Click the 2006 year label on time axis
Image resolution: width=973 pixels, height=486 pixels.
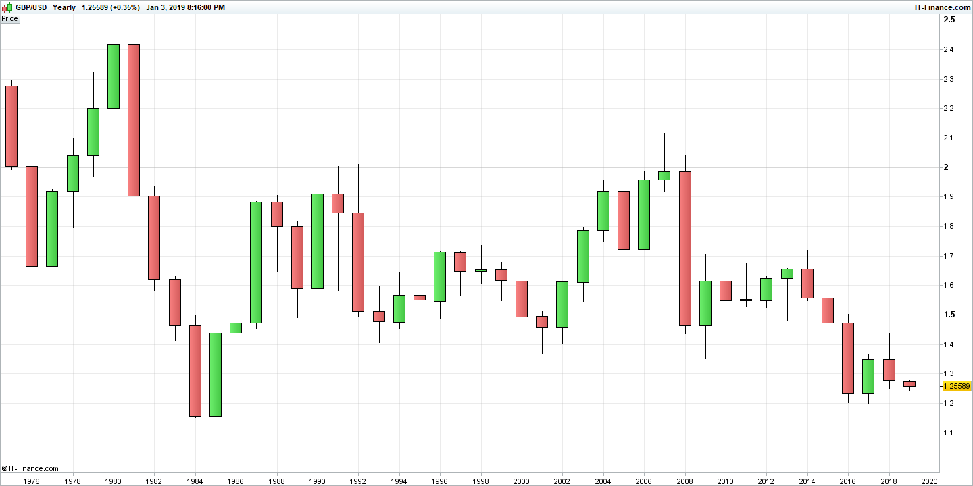coord(644,481)
